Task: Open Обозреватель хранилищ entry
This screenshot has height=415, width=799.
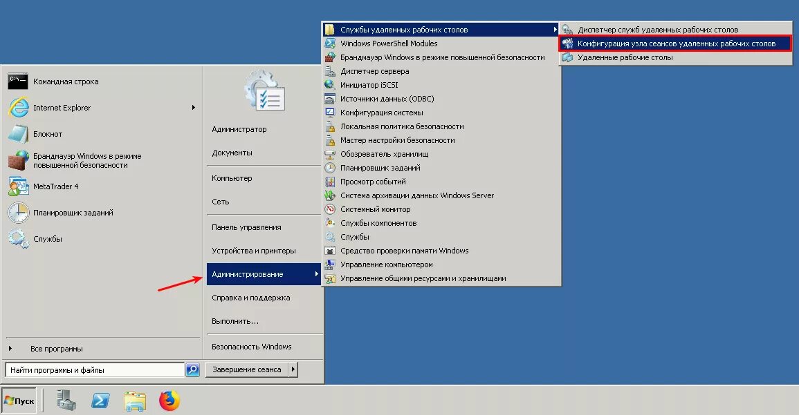Action: (x=384, y=153)
